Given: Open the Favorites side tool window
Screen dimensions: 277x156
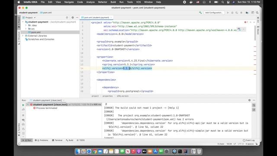Looking at the screenshot, I should point(19,130).
